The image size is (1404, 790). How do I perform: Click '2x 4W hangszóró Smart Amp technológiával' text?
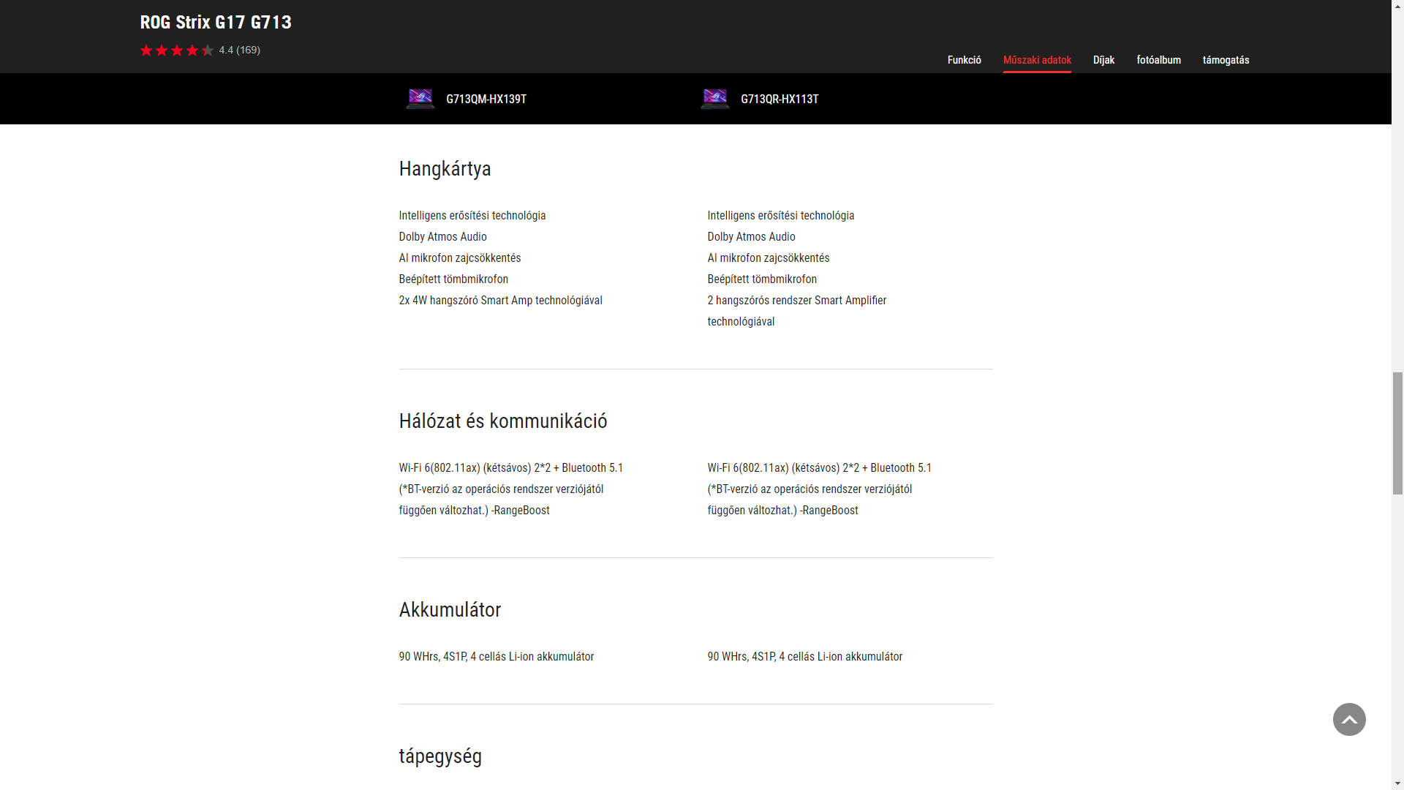click(500, 301)
